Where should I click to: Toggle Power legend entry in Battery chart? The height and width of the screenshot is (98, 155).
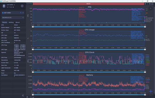point(146,85)
